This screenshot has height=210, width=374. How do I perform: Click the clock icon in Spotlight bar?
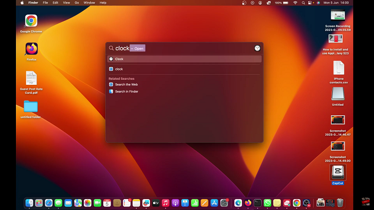[x=257, y=48]
